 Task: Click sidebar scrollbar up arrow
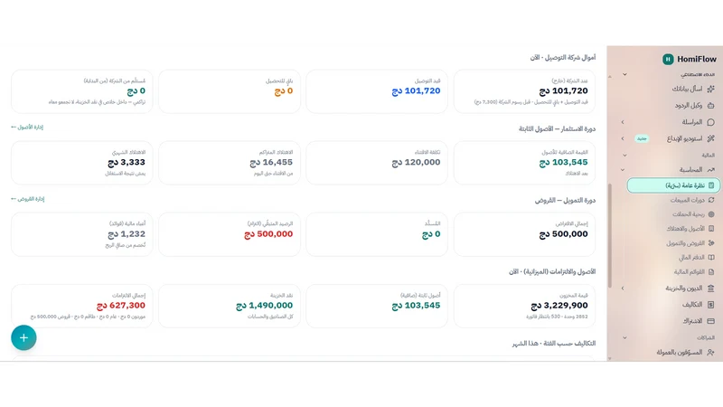click(x=610, y=77)
